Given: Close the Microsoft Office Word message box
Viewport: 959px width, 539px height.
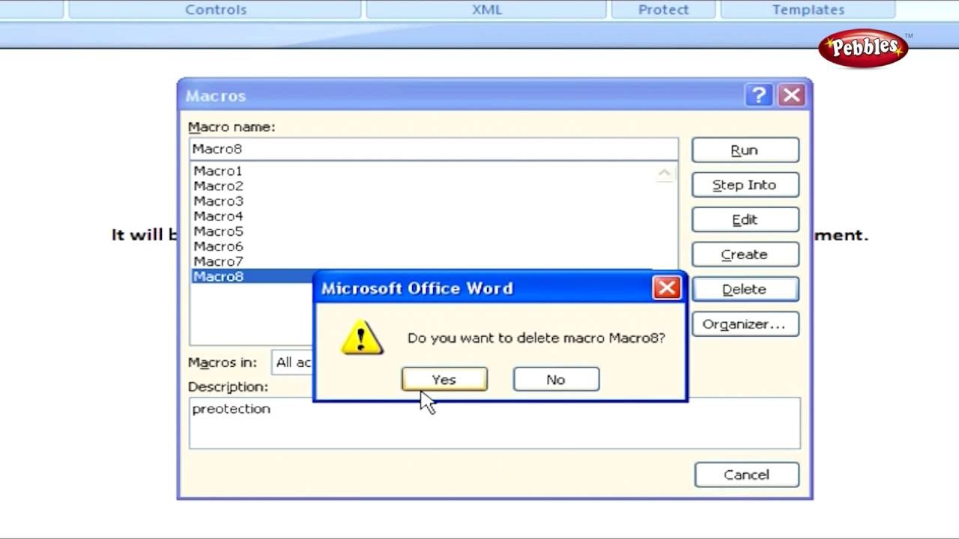Looking at the screenshot, I should pyautogui.click(x=666, y=288).
